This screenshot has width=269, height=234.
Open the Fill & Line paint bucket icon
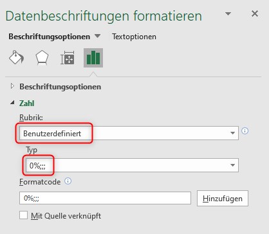(16, 57)
